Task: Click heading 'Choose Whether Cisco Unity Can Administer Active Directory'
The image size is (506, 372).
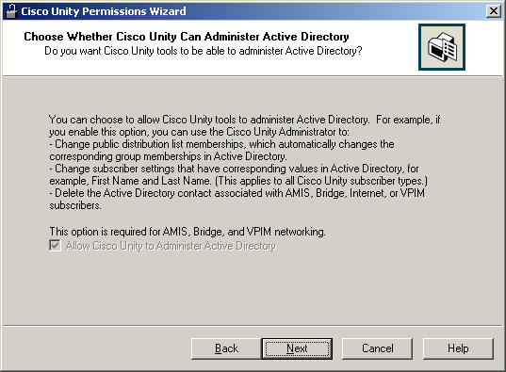Action: [x=187, y=37]
